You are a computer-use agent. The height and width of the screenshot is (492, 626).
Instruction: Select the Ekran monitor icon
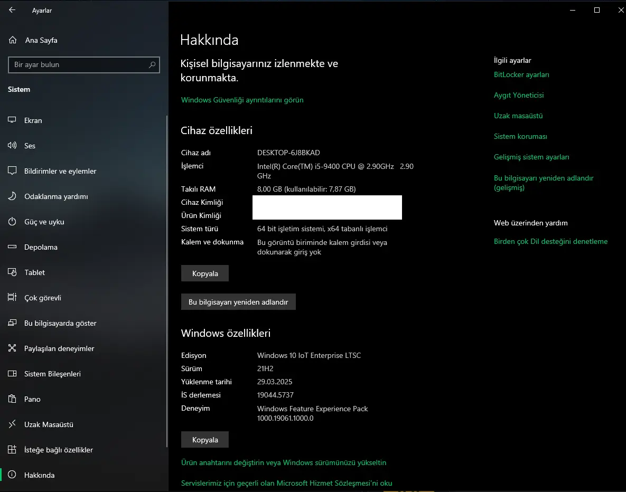tap(12, 120)
